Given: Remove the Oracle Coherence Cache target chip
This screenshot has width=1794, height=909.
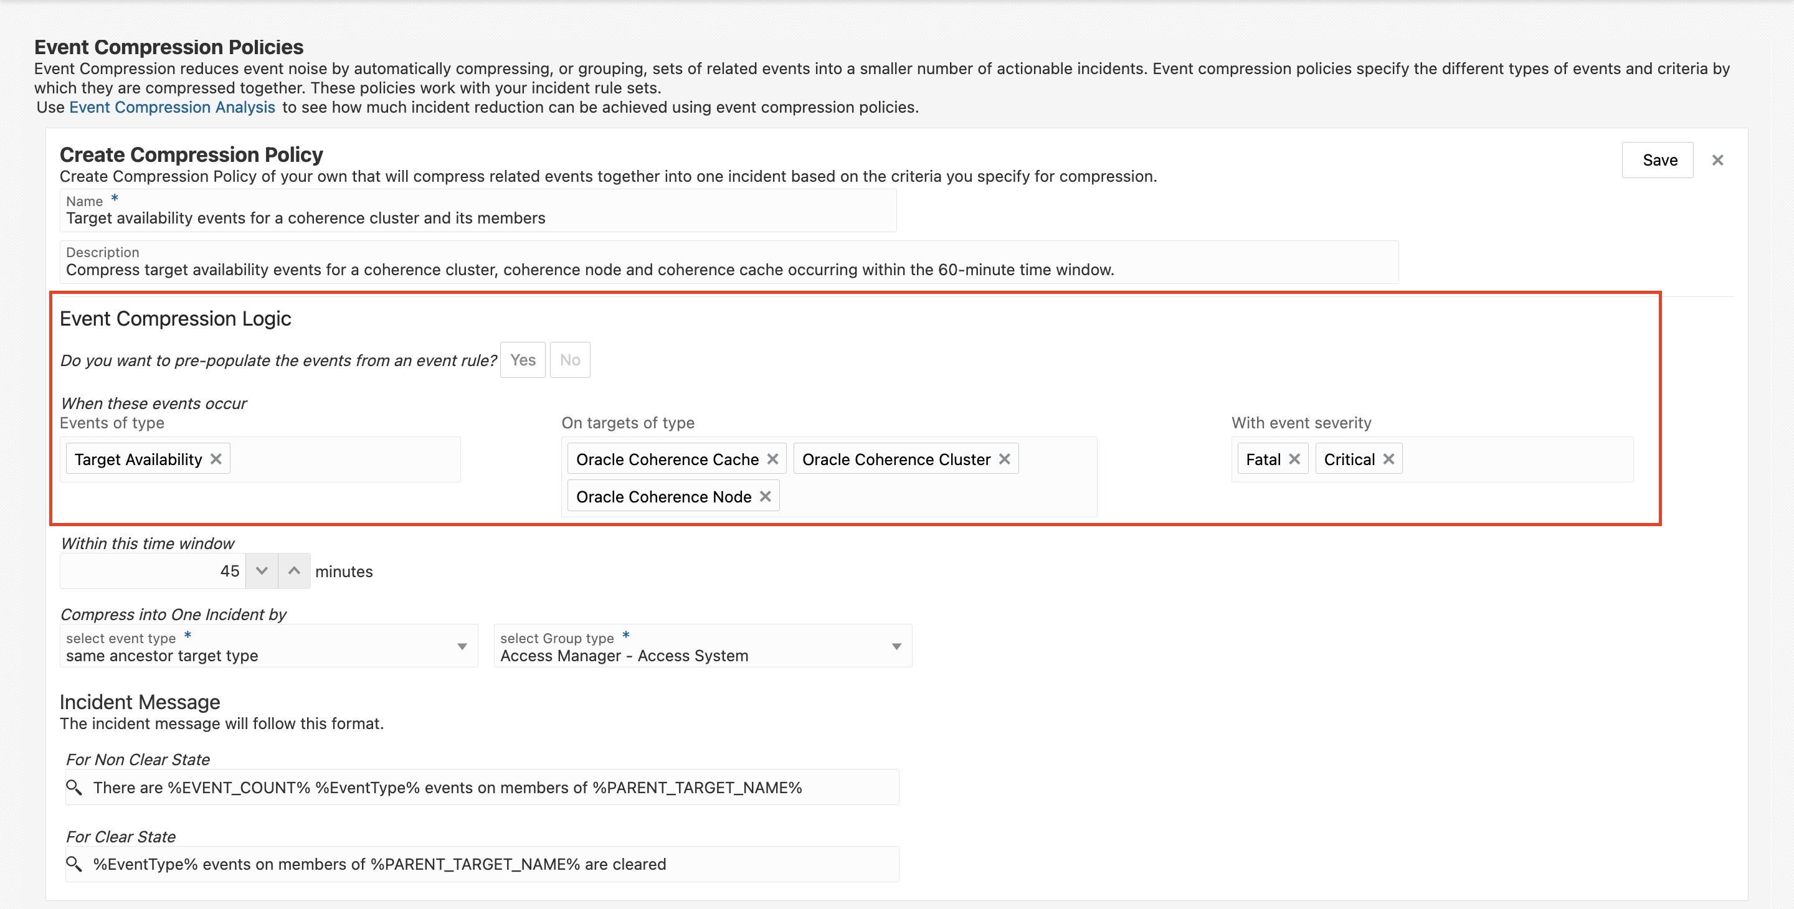Looking at the screenshot, I should [772, 459].
